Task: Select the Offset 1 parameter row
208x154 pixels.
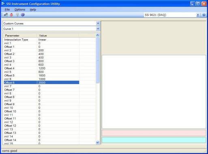Action: 41,47
